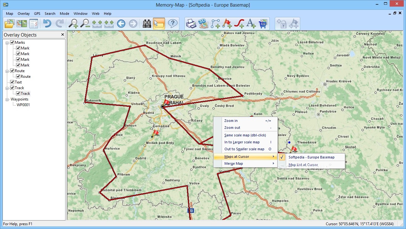Uncheck the last Mark item checkbox
The image size is (406, 229).
coord(18,65)
